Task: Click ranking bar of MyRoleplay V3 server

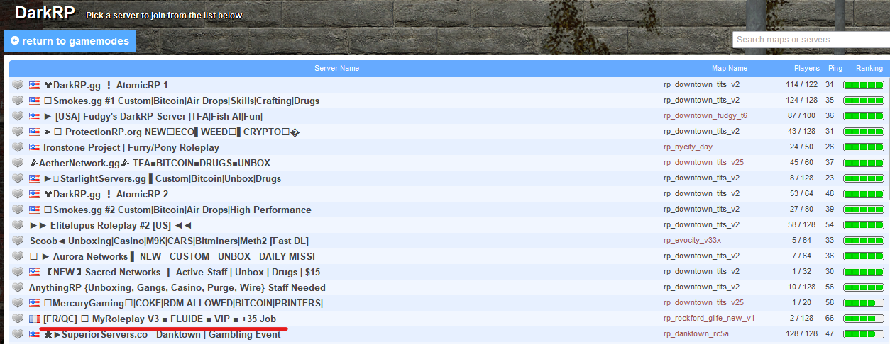Action: click(x=863, y=319)
